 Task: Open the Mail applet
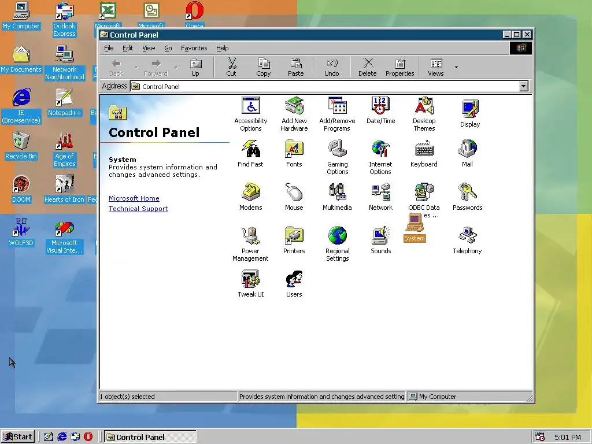pos(467,154)
